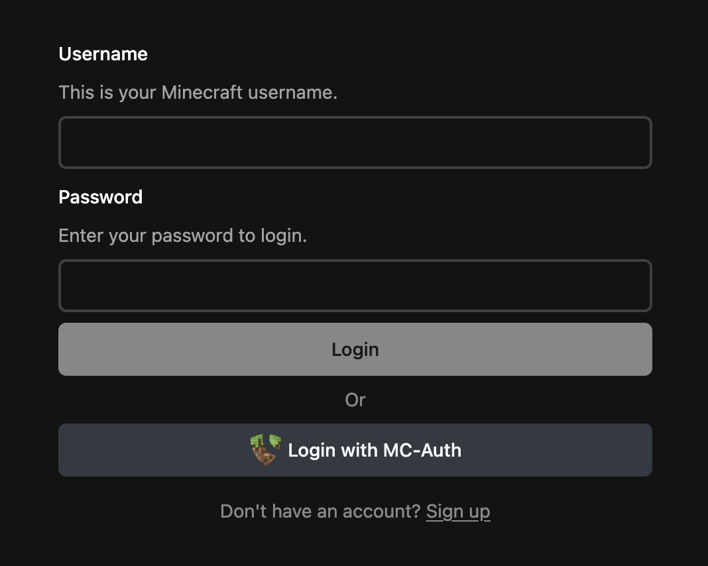This screenshot has width=708, height=566.
Task: Click inside the empty username text box
Action: coord(355,142)
